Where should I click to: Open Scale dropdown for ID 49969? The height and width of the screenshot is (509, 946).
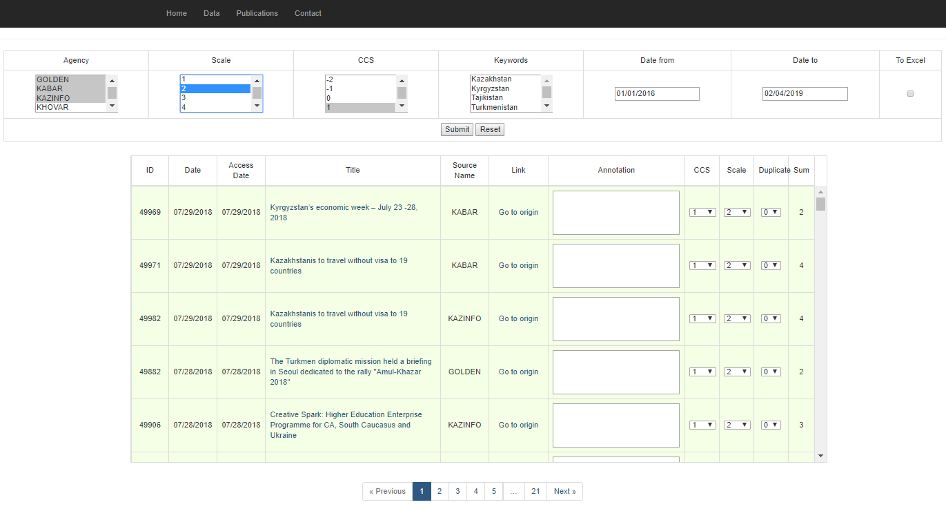point(737,212)
